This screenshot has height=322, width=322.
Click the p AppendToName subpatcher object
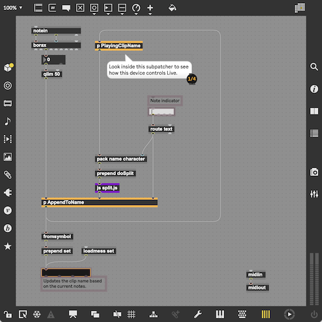[x=100, y=202]
